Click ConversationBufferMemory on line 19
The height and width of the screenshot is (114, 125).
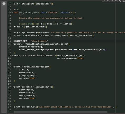(x=41, y=55)
